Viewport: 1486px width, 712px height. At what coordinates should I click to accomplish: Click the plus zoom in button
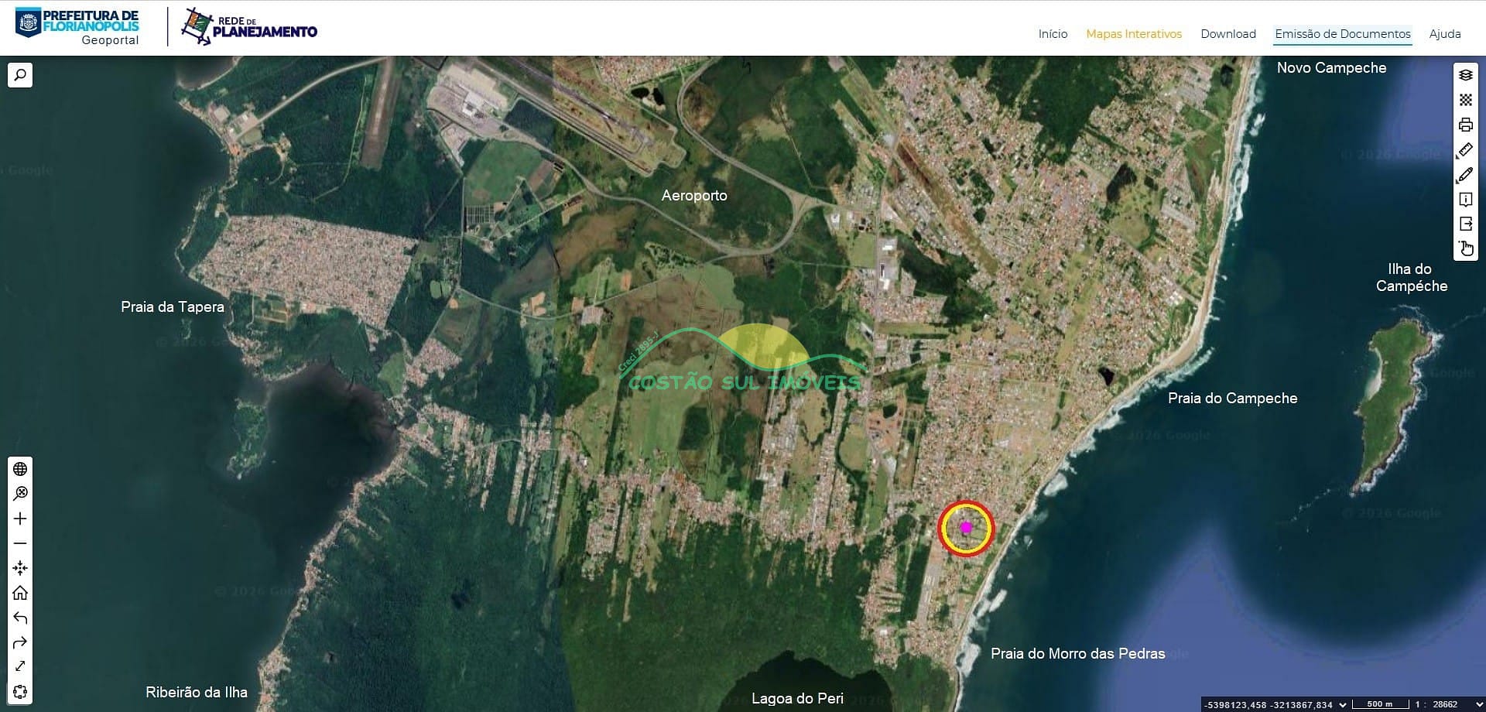pos(20,519)
